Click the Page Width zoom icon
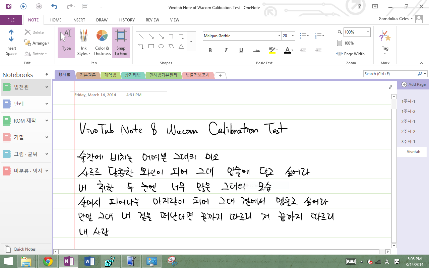 (x=339, y=54)
